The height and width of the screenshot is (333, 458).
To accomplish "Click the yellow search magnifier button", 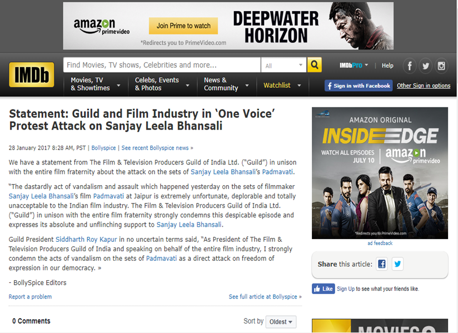I will (x=314, y=65).
